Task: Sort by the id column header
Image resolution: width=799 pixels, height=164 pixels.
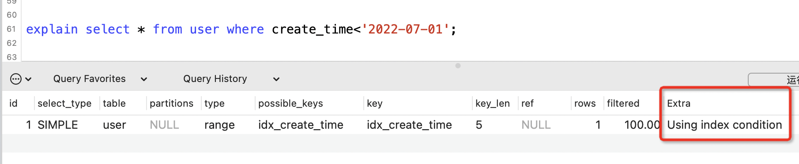Action: (14, 103)
